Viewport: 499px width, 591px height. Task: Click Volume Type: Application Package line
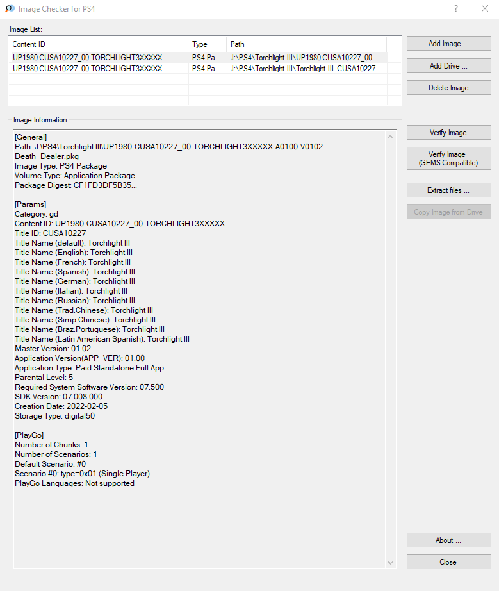tap(75, 175)
